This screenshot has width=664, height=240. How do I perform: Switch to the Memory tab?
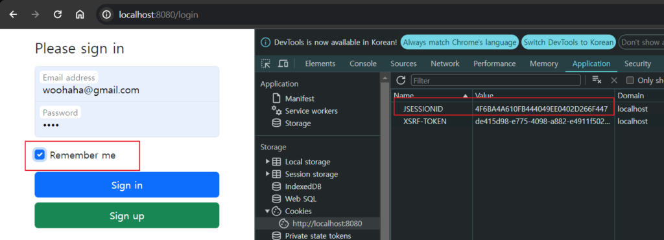pos(544,64)
